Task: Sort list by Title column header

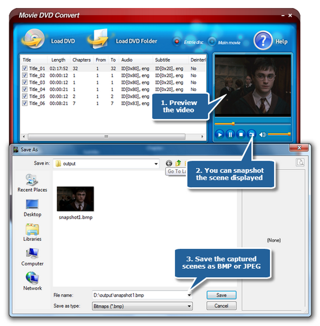Action: 26,60
